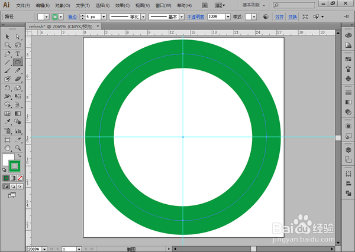Select the Perspective Grid tool
This screenshot has height=252, width=355.
[18, 104]
